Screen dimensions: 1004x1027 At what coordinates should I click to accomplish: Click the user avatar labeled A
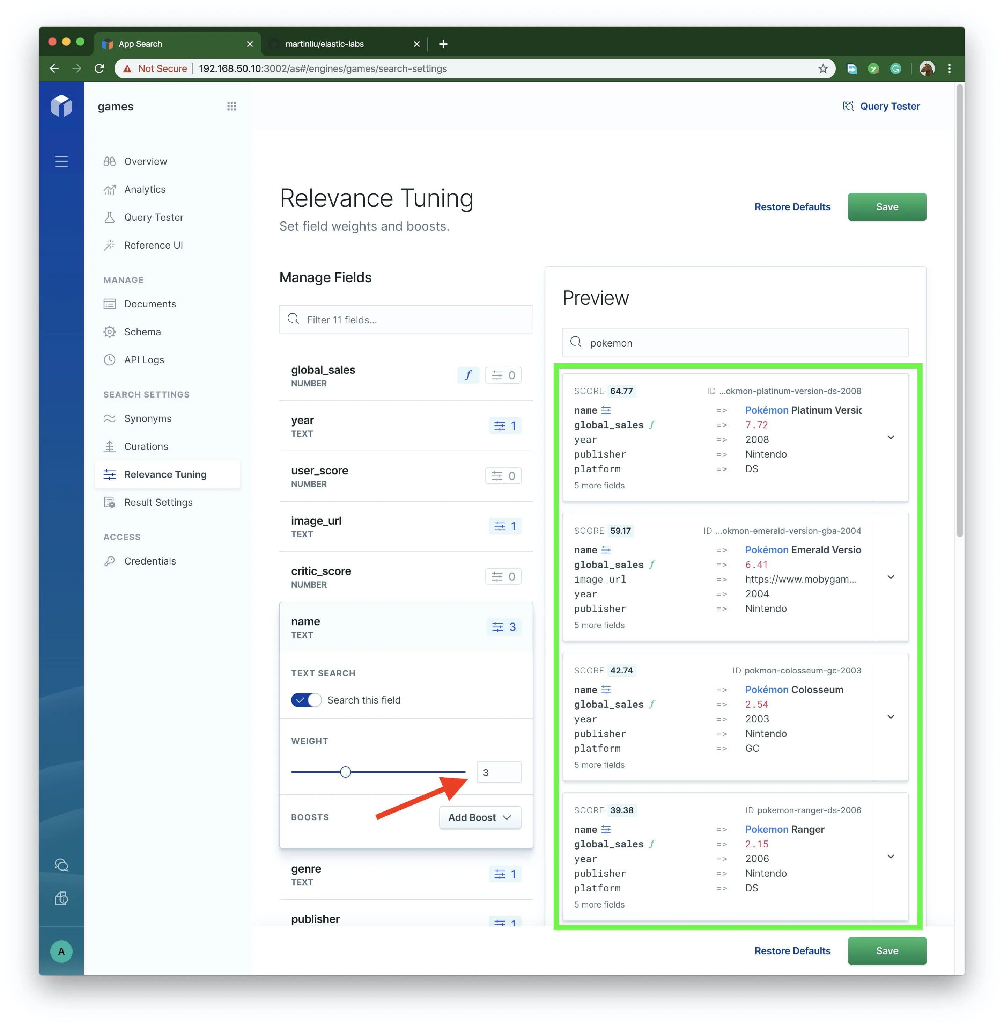(x=61, y=951)
